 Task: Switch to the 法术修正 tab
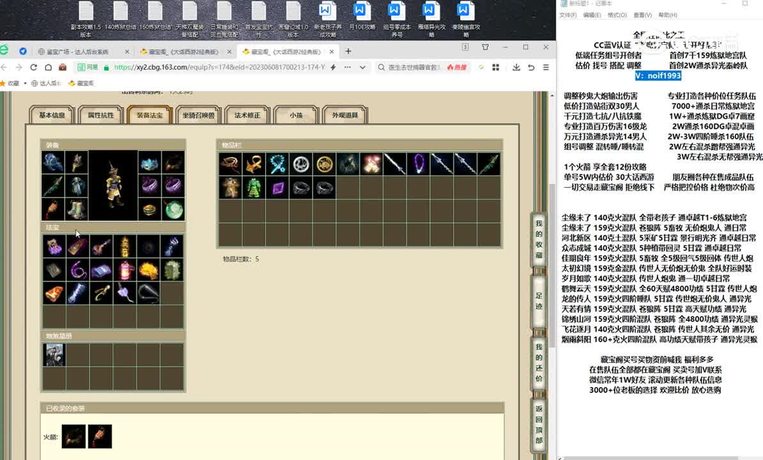(x=247, y=115)
